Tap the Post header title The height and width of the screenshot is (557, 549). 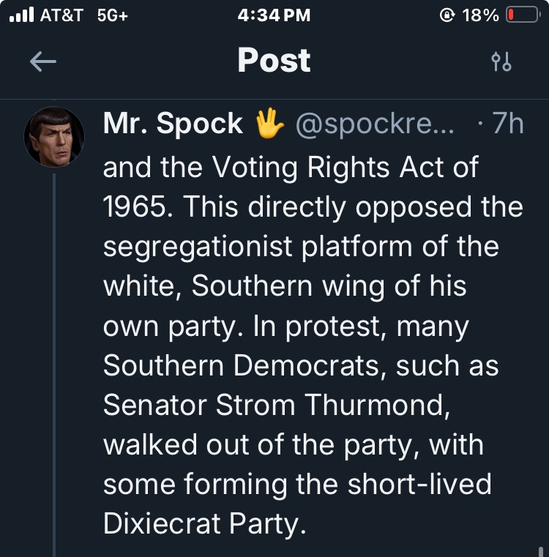coord(274,61)
